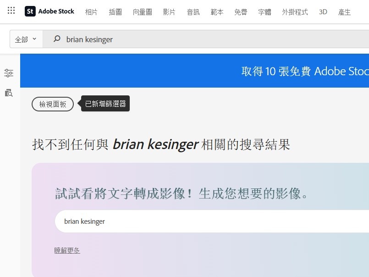Click the 3D menu item
Screen dimensions: 369x277
pyautogui.click(x=323, y=12)
